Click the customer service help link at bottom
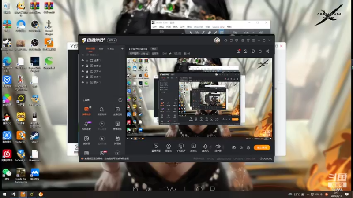 point(106,158)
